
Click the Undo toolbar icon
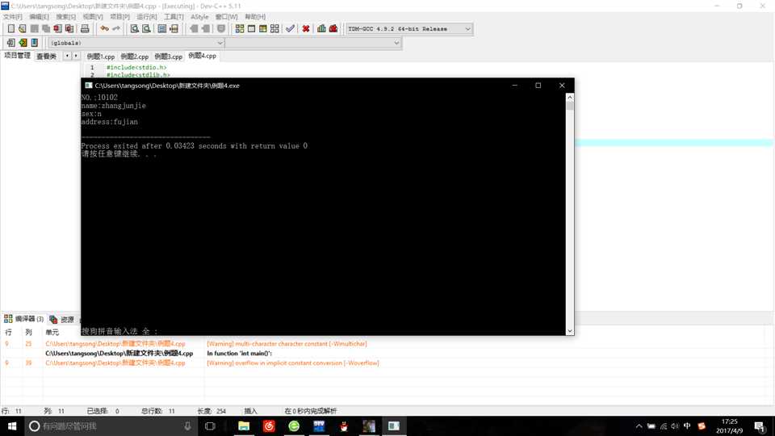click(104, 29)
